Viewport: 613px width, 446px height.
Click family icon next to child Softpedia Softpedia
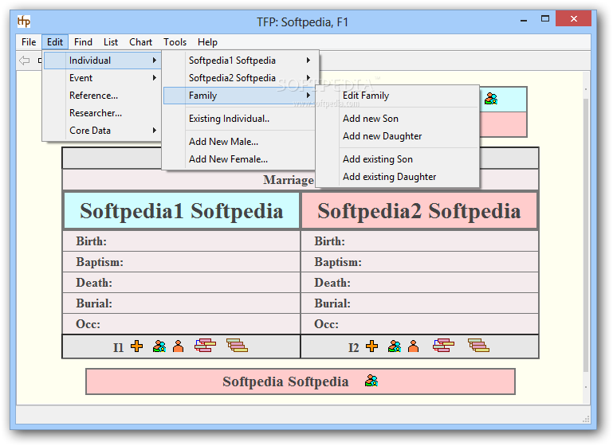coord(371,381)
